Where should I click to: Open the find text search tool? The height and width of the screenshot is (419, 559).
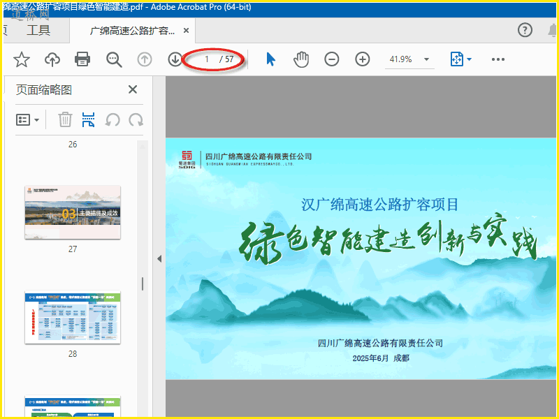click(x=114, y=59)
